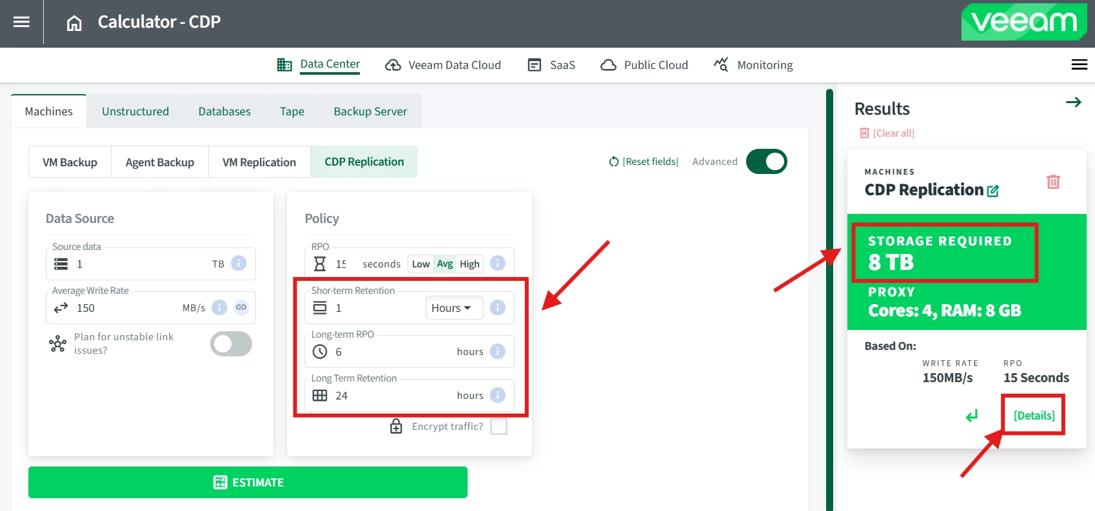Edit the CDP Replication result name
The height and width of the screenshot is (511, 1095).
[x=993, y=191]
